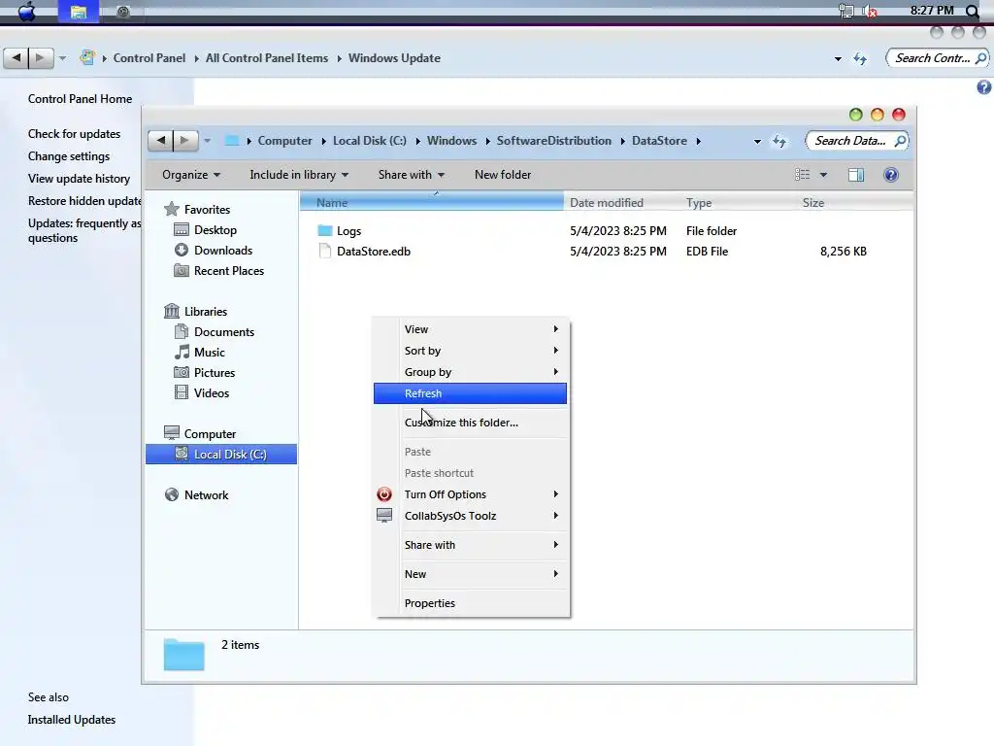This screenshot has height=746, width=994.
Task: Click the Downloads icon in sidebar
Action: click(x=182, y=250)
